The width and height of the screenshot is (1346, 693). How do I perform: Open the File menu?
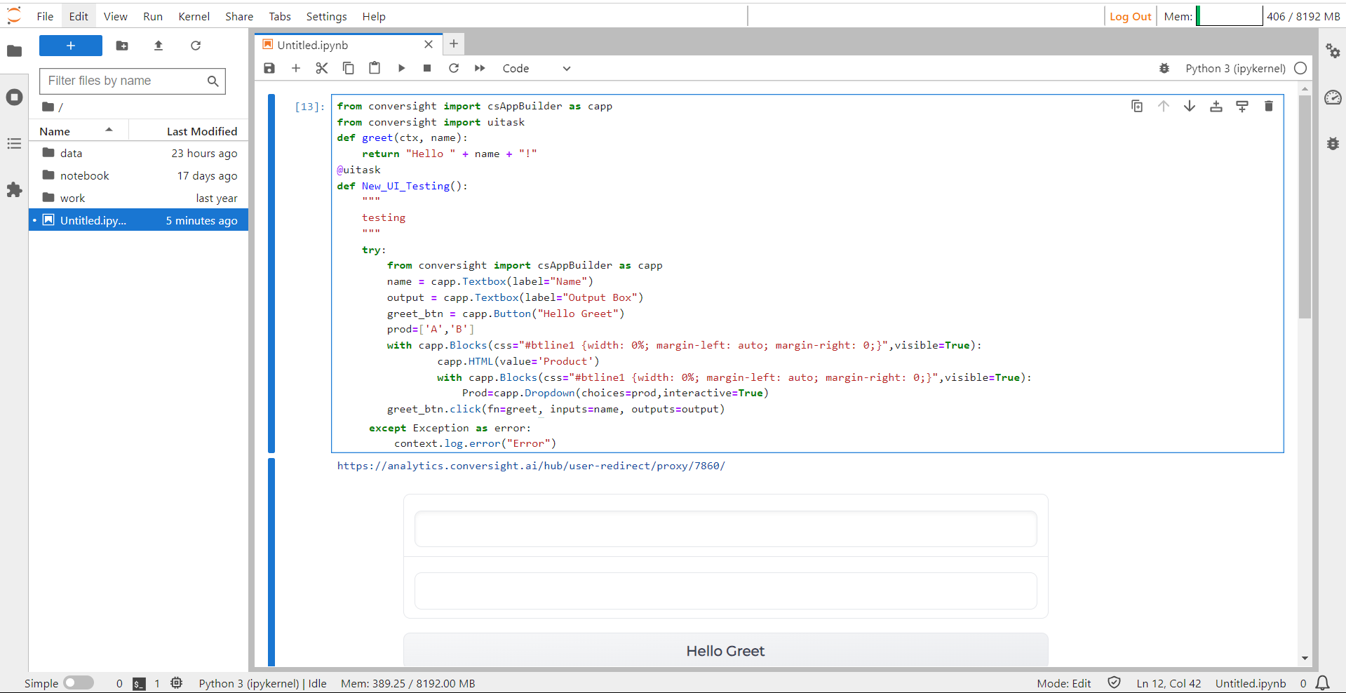click(45, 16)
